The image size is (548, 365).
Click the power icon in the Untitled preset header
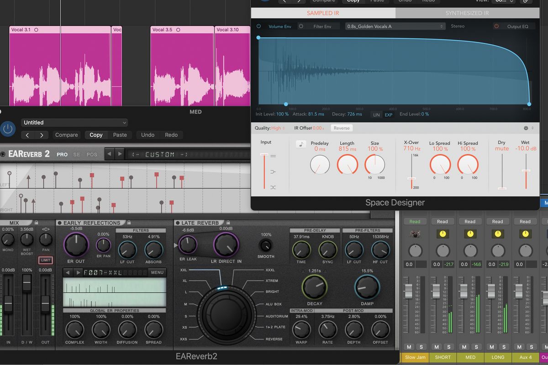click(8, 128)
